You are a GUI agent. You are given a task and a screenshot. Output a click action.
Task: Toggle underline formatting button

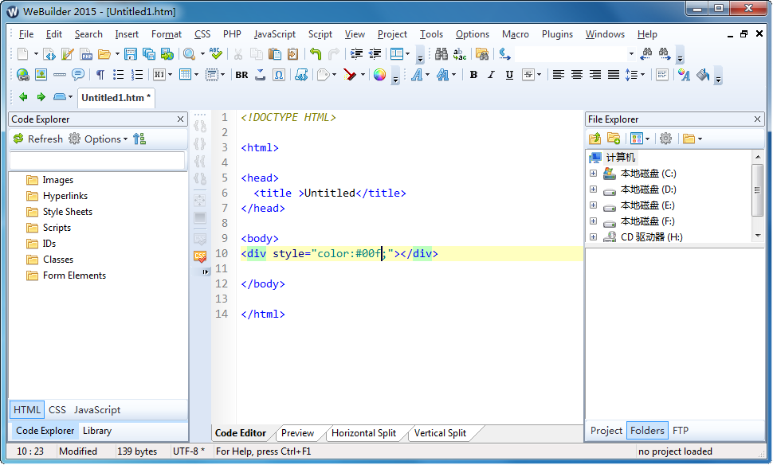click(x=508, y=75)
